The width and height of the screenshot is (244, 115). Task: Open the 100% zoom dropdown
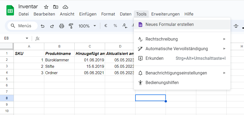coord(87,26)
